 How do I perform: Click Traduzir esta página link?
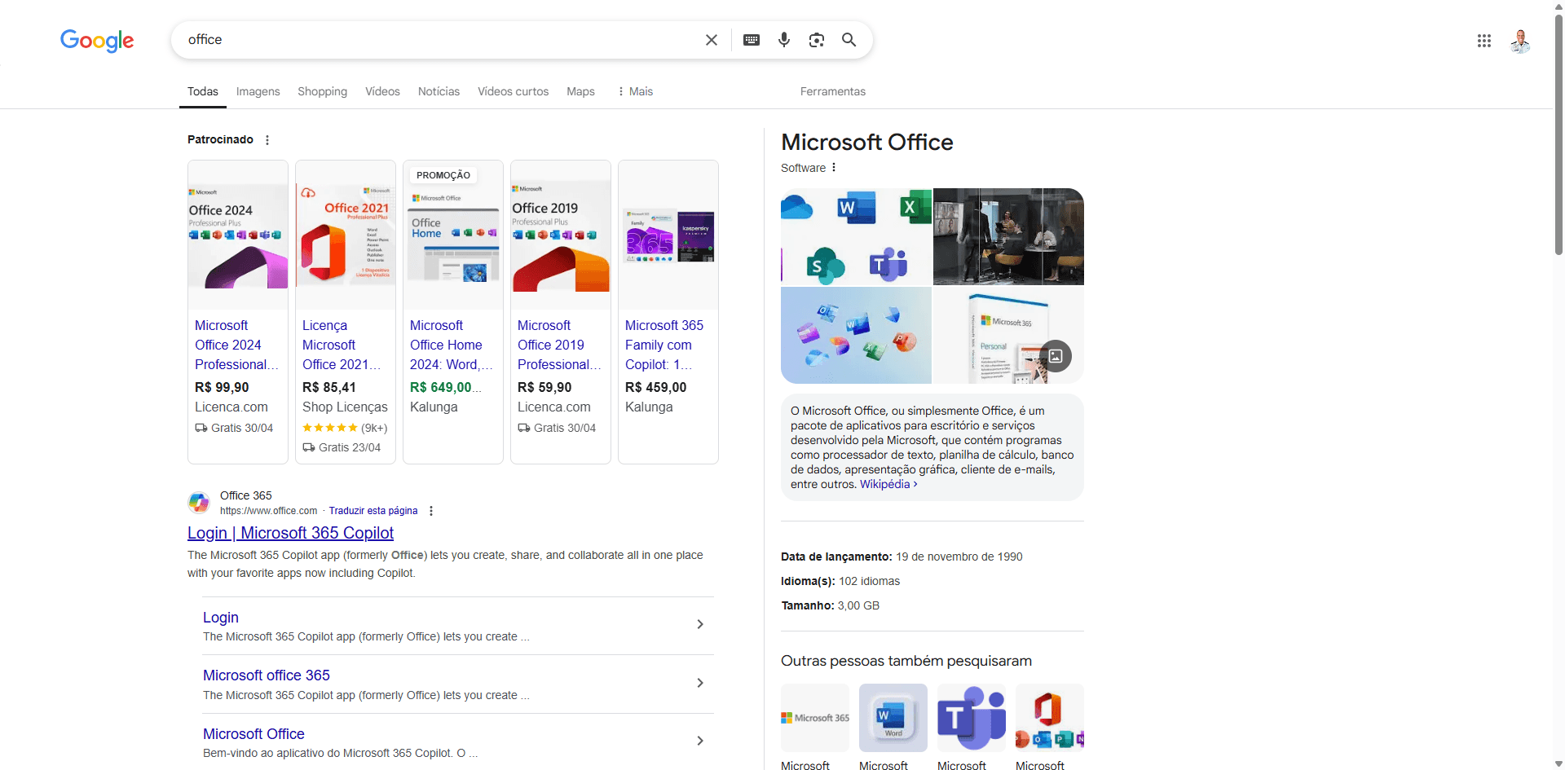tap(373, 511)
